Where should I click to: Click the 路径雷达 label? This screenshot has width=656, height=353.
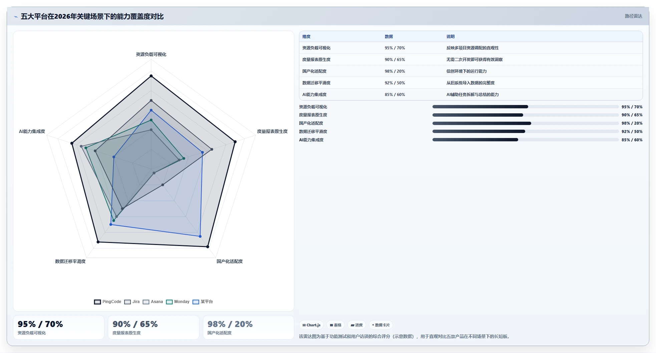coord(633,16)
